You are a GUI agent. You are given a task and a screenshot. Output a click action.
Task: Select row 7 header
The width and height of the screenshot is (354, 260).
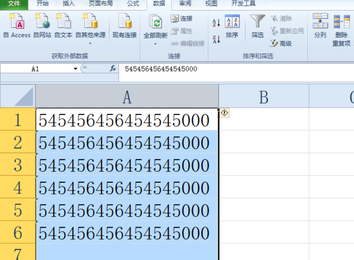click(18, 252)
